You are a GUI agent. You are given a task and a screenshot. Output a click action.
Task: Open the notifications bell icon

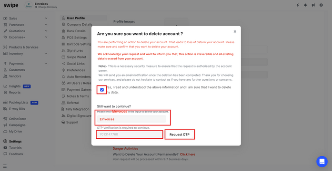(x=305, y=5)
